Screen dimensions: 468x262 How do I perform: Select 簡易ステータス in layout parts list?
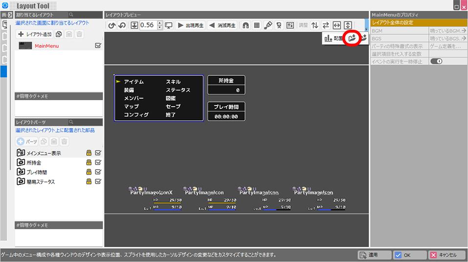tap(41, 182)
